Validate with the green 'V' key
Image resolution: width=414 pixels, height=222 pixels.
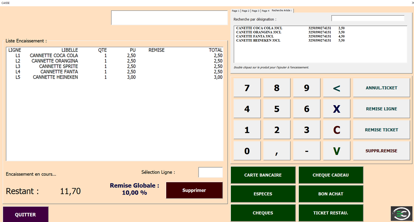tap(337, 151)
